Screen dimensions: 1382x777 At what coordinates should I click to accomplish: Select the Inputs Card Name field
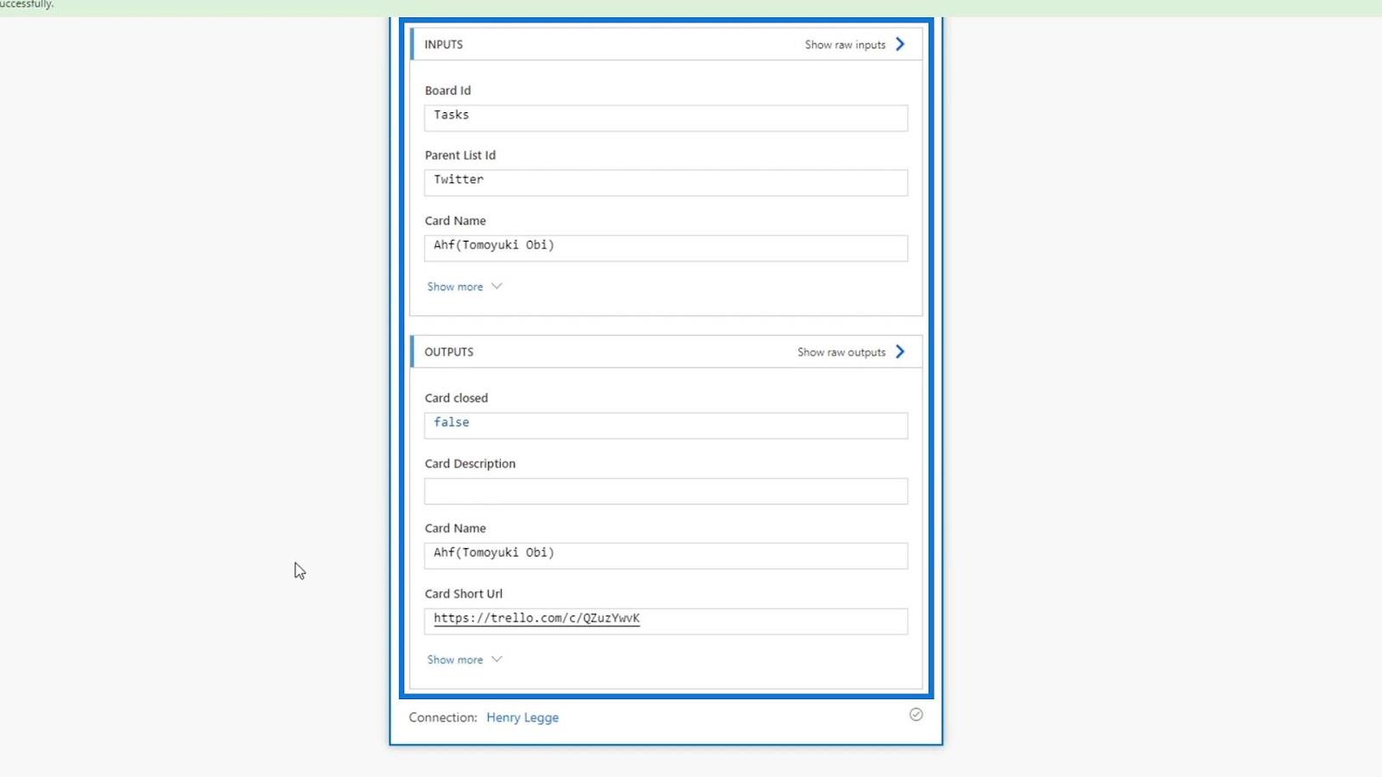(666, 249)
